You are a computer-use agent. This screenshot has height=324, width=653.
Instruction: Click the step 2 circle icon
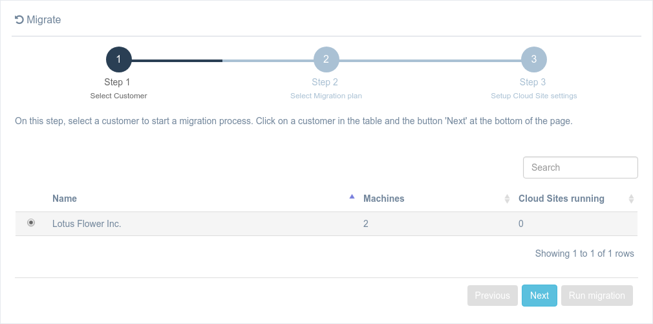coord(326,60)
